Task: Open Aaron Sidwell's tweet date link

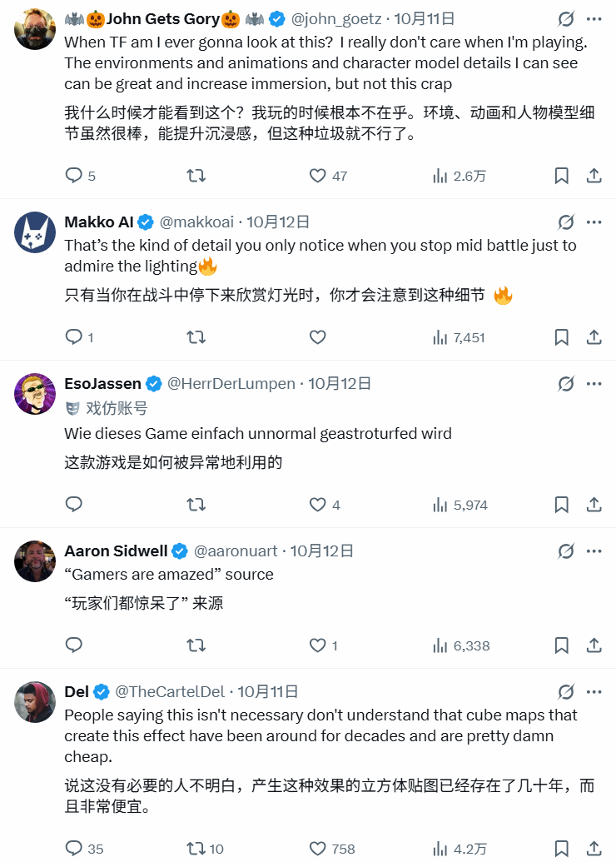Action: (321, 551)
